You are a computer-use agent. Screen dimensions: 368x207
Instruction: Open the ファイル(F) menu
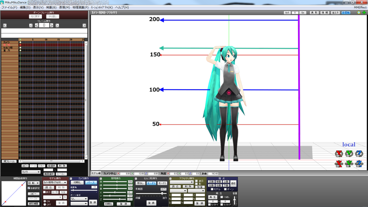coord(9,7)
